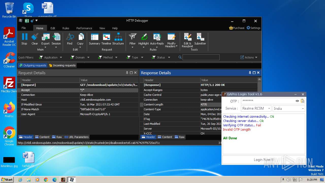The image size is (325, 183).
Task: Open the Find tool
Action: pos(70,39)
